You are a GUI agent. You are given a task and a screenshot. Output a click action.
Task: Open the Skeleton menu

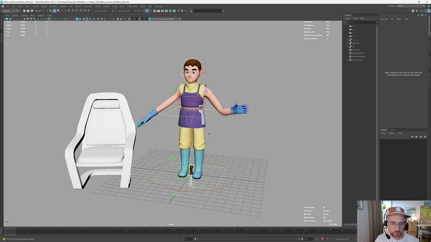(x=63, y=6)
